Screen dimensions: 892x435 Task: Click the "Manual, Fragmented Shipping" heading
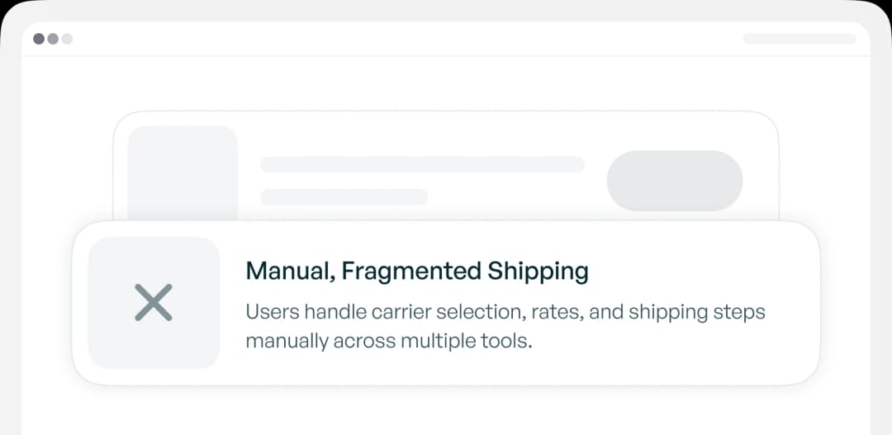click(x=417, y=271)
